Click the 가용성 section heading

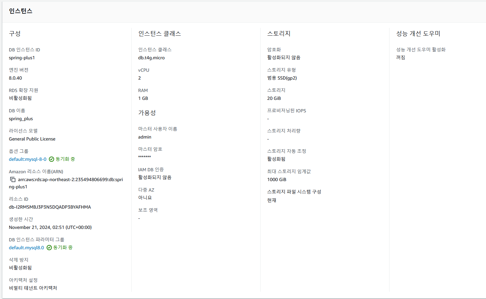[x=147, y=113]
